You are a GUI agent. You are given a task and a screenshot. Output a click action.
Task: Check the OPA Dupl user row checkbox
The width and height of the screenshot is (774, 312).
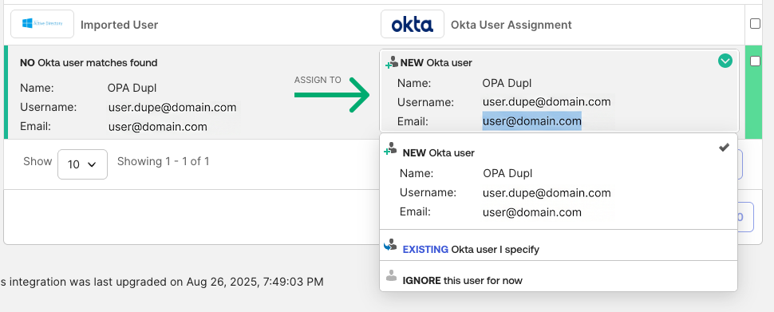[x=755, y=61]
